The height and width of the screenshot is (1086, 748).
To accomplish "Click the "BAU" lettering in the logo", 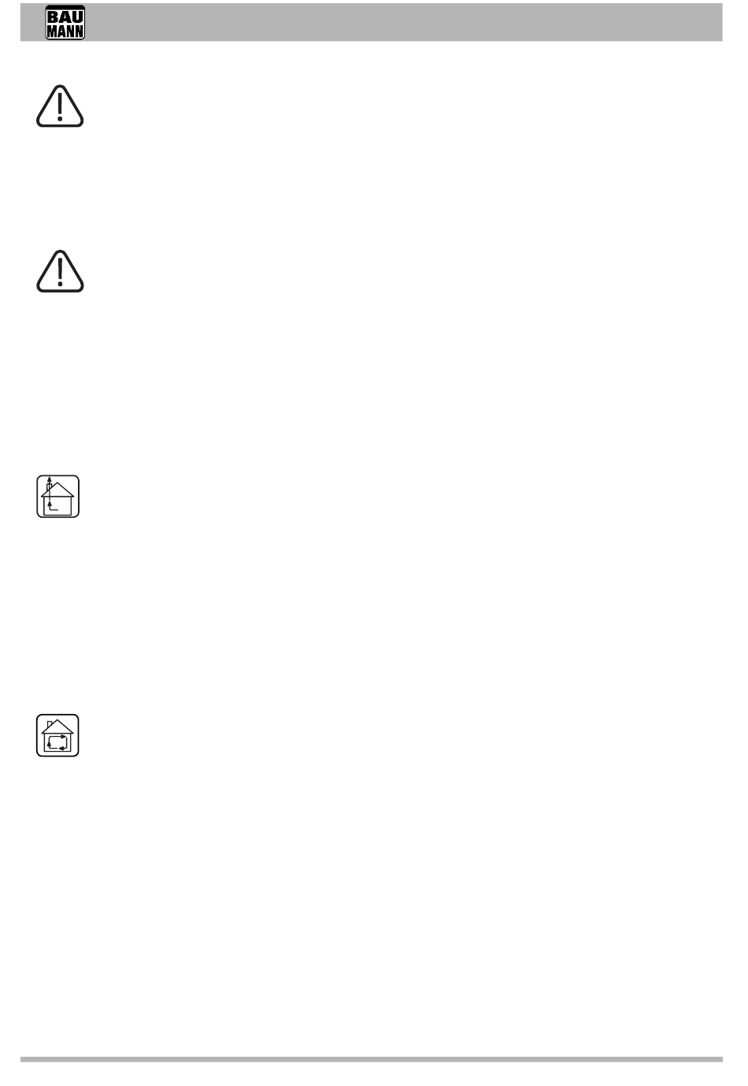I will point(65,16).
